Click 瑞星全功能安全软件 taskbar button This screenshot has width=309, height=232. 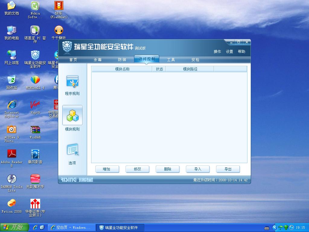(120, 228)
